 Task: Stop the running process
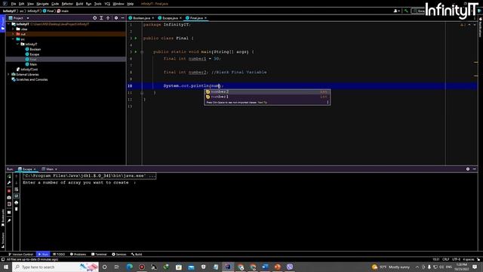point(9,190)
